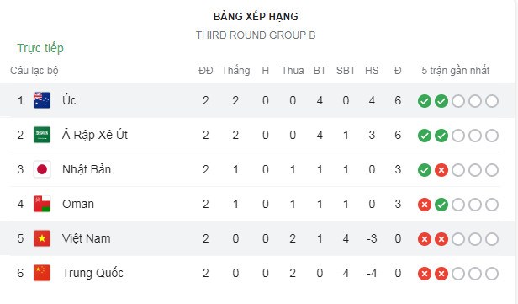This screenshot has width=518, height=304.
Task: Click Vietnam's first red loss icon
Action: pos(425,239)
